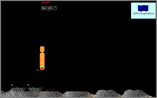Click the upper green dashed stripe on the bomb
Image resolution: width=157 pixels, height=98 pixels.
(42, 57)
